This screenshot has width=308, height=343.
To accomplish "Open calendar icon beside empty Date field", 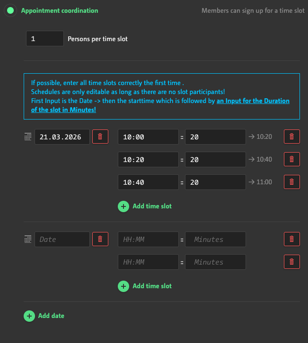I will 28,239.
